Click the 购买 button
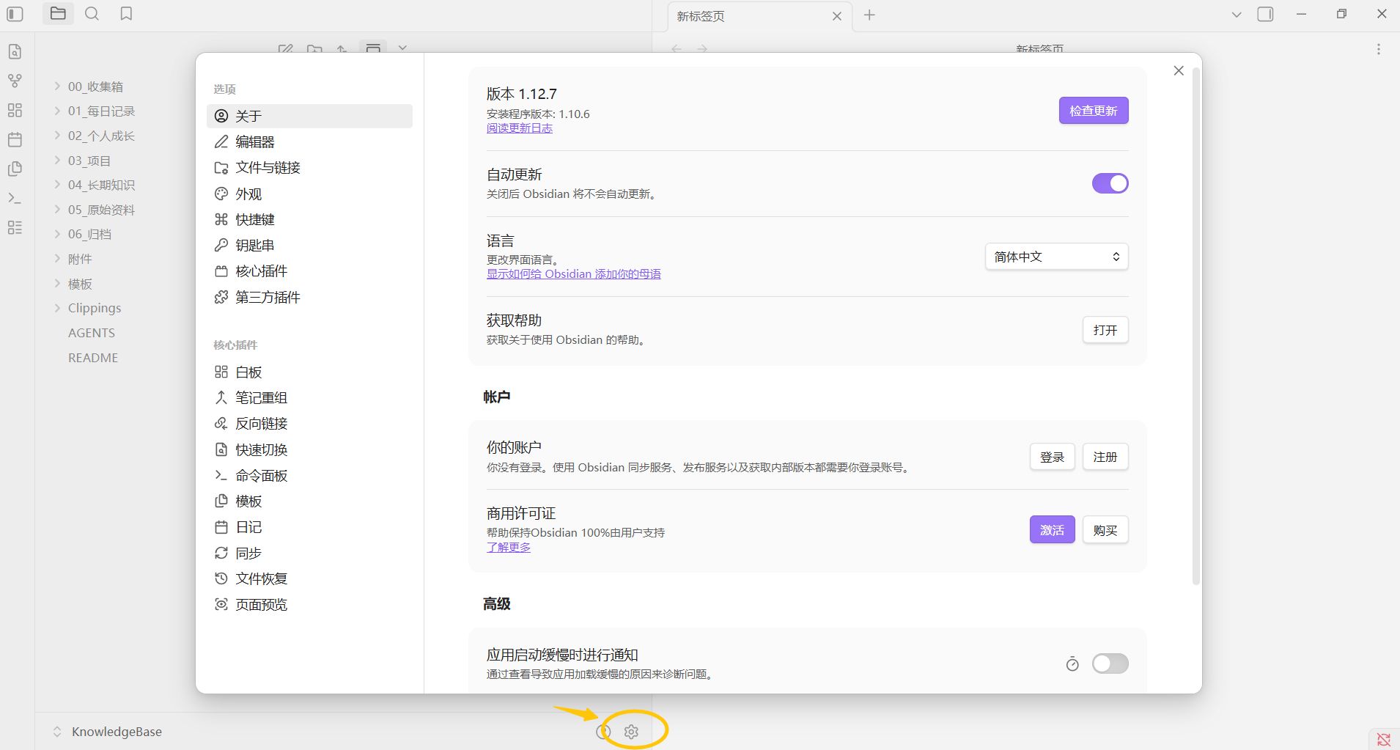The height and width of the screenshot is (750, 1400). [x=1105, y=530]
